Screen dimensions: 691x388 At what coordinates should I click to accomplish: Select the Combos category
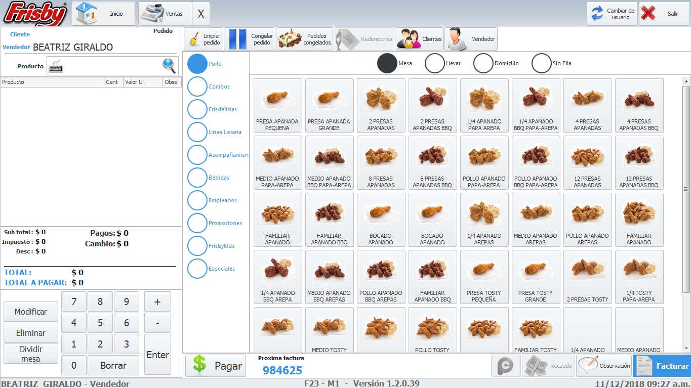click(x=197, y=87)
